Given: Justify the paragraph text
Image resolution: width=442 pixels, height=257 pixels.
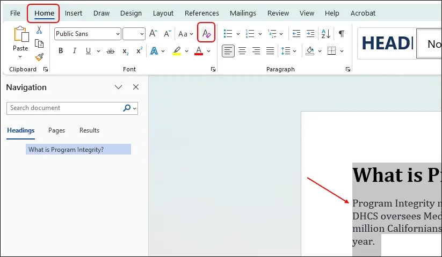Looking at the screenshot, I should [x=270, y=51].
